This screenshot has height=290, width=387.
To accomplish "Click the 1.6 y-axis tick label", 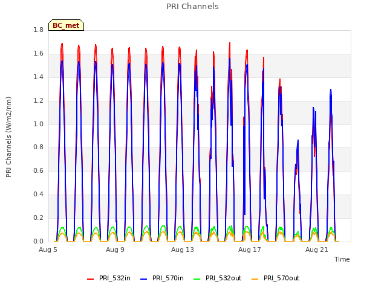I will click(38, 54).
